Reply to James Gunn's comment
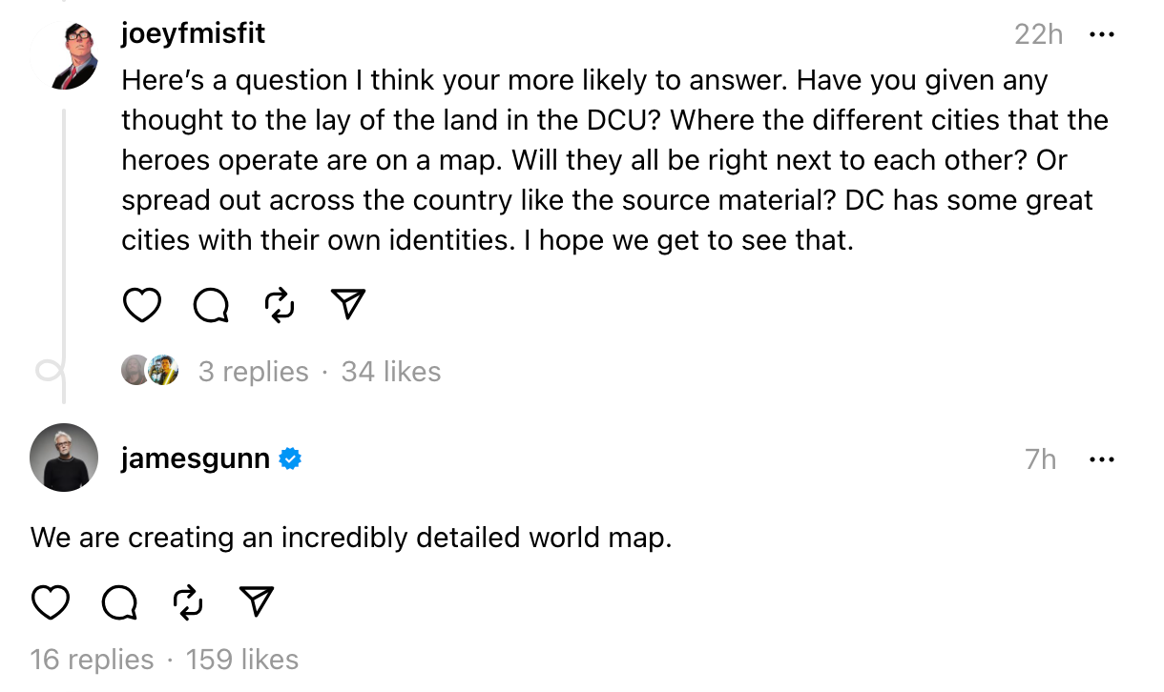Viewport: 1164px width, 692px height. (118, 602)
